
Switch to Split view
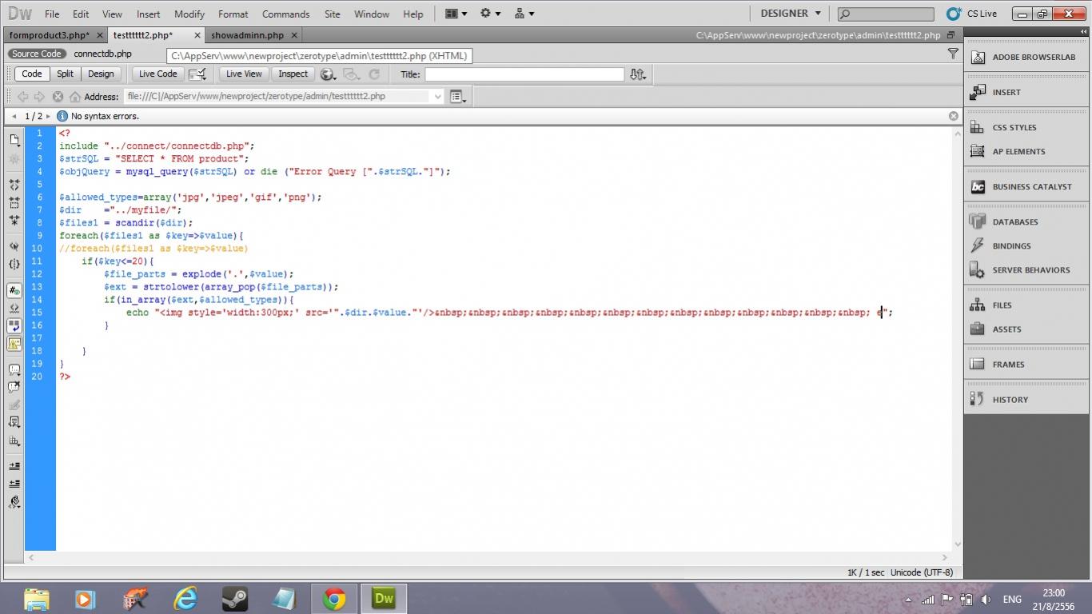65,74
